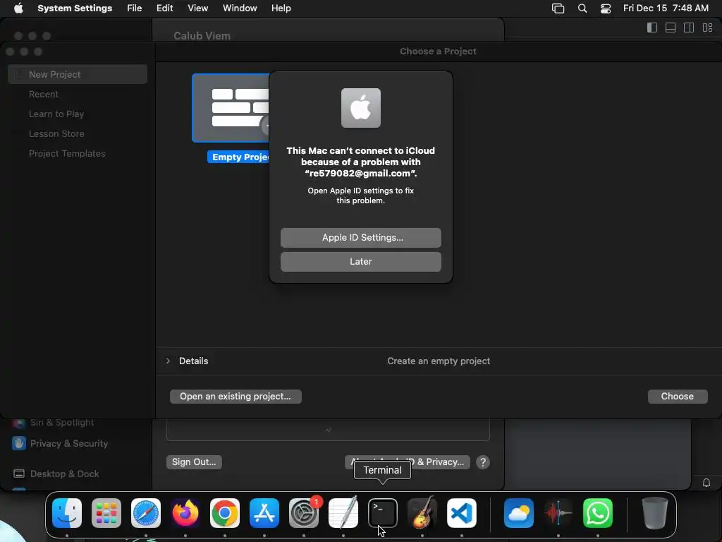Click the date and time clock
The height and width of the screenshot is (542, 722).
[666, 8]
